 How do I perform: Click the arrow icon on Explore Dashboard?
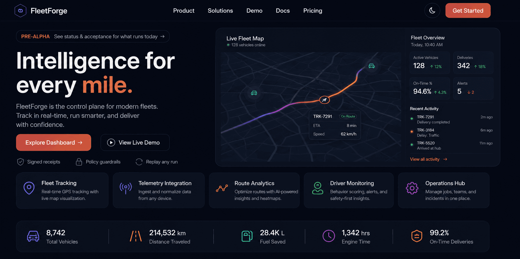pyautogui.click(x=80, y=142)
